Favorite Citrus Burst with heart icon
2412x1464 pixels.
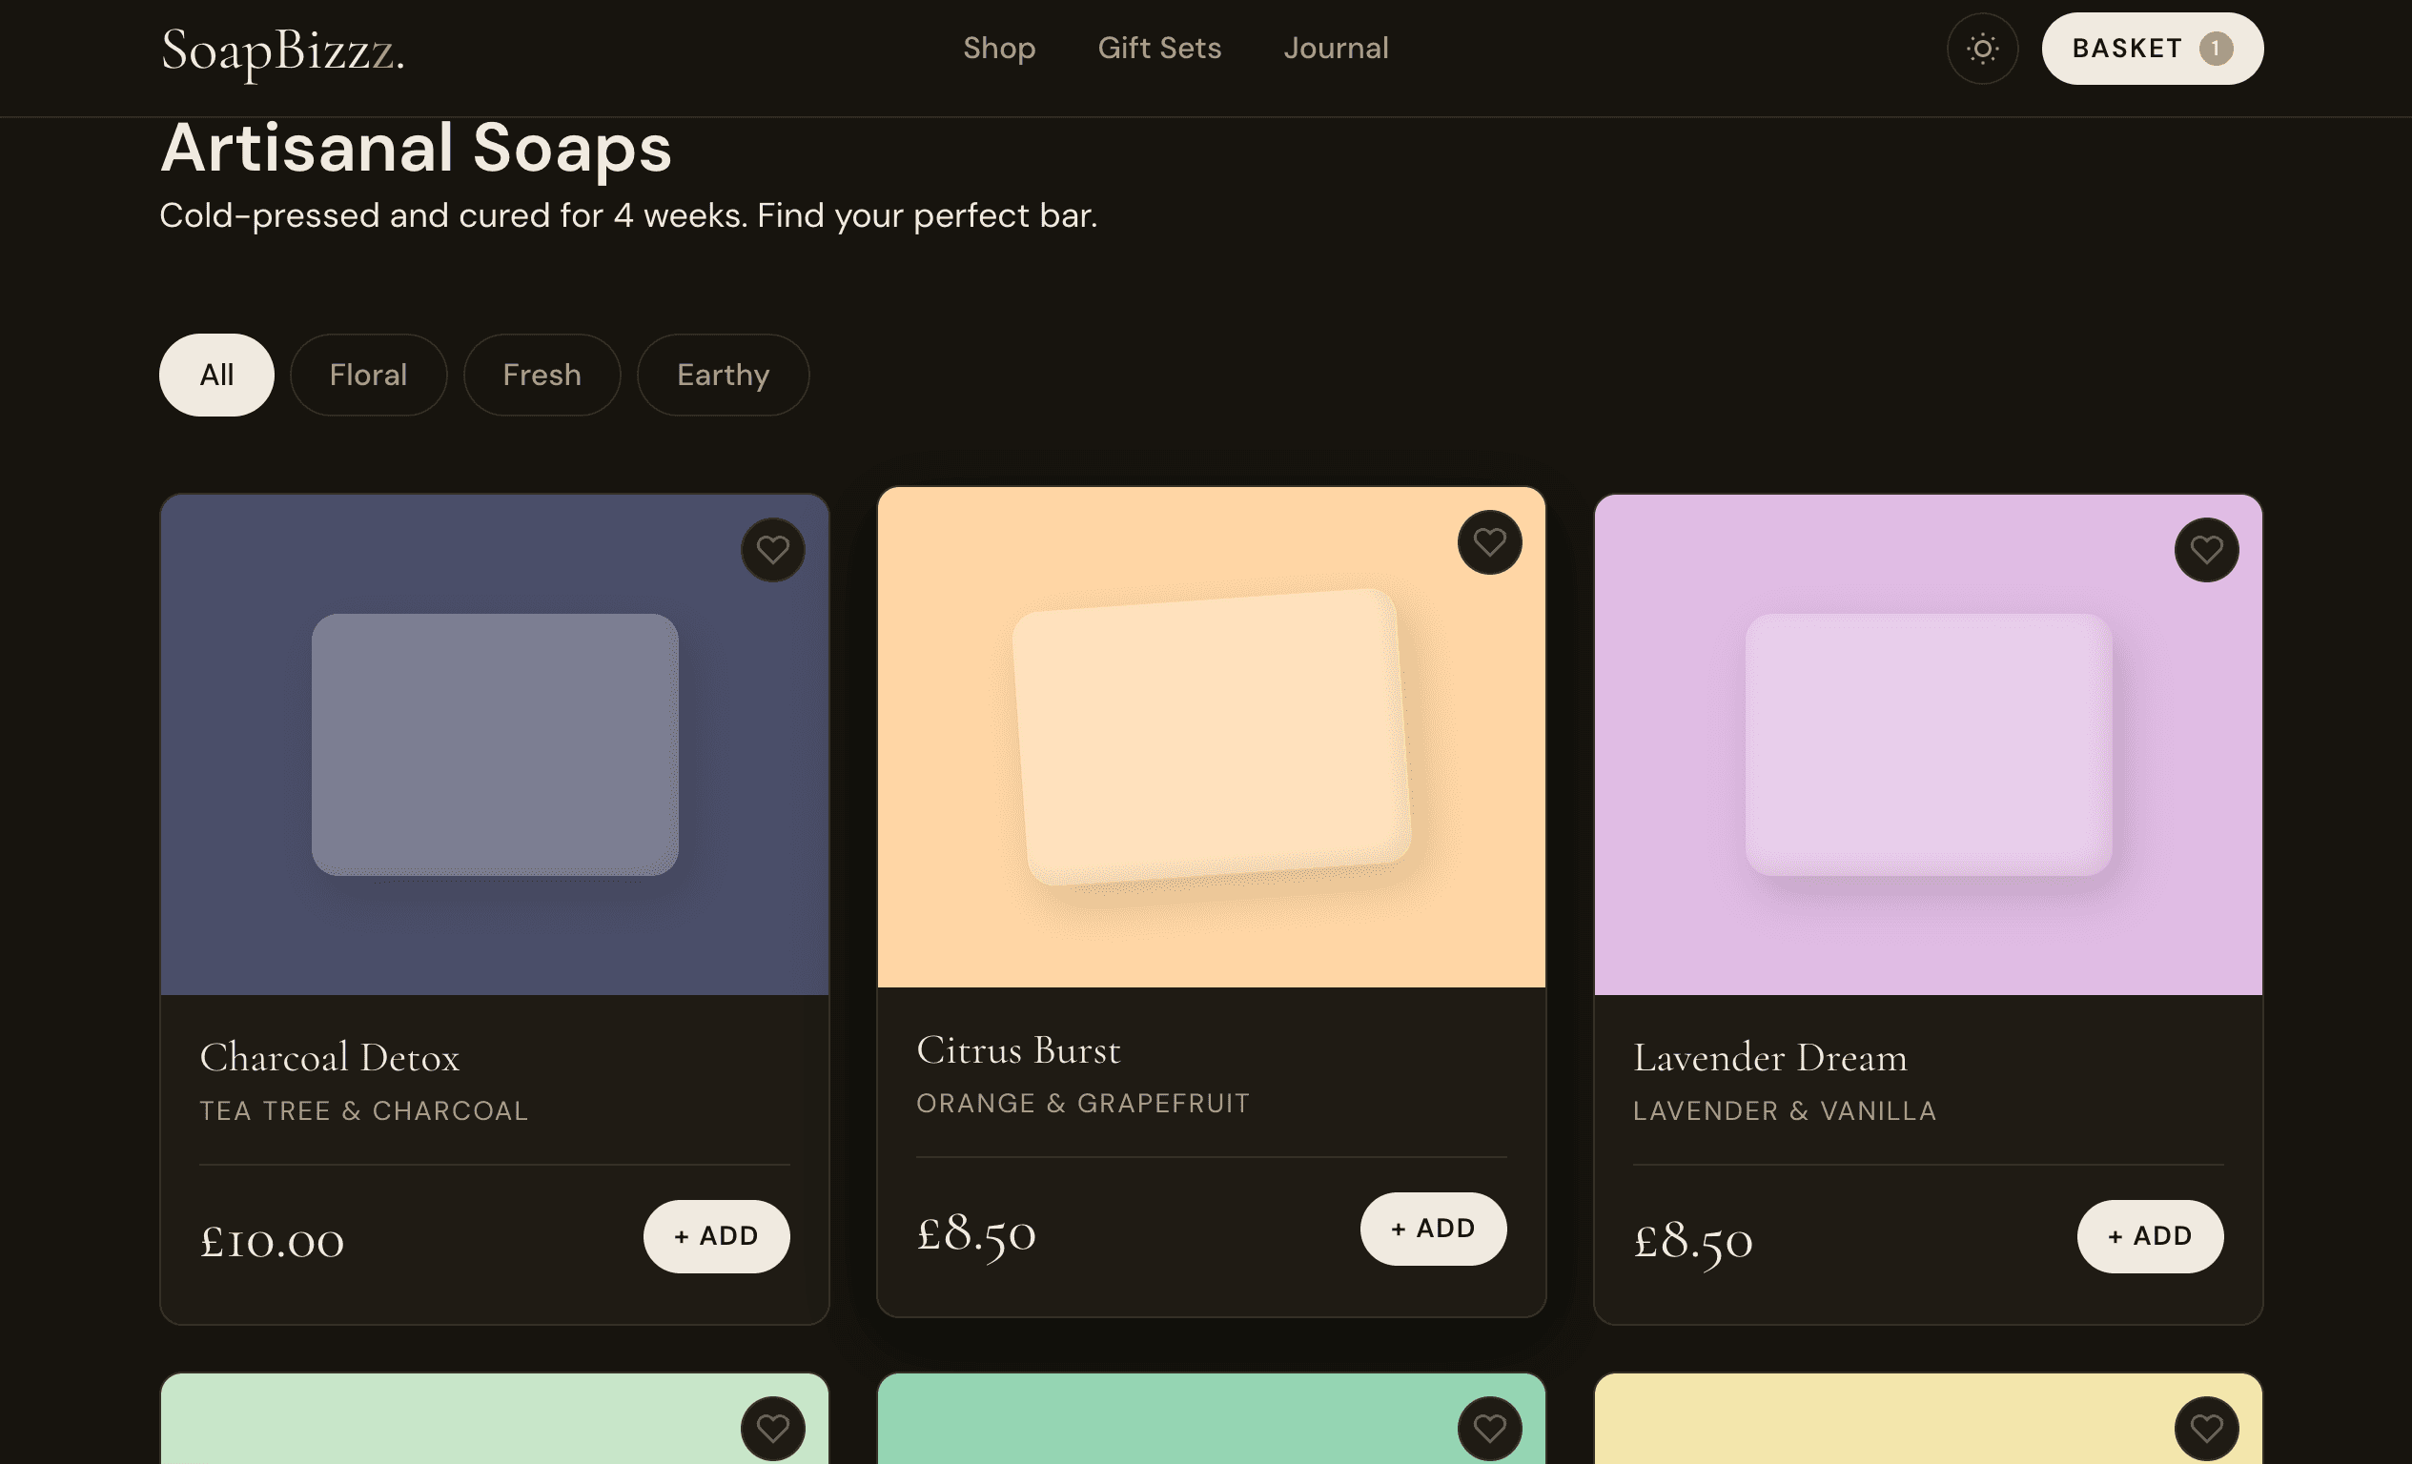click(x=1489, y=542)
